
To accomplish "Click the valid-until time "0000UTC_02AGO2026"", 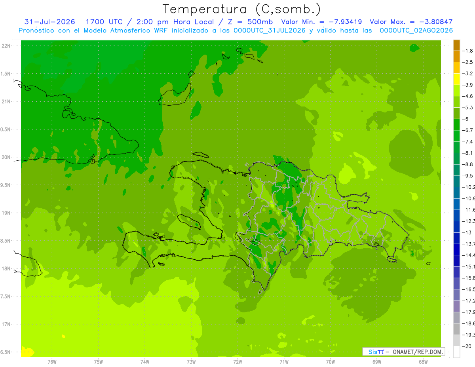I will click(x=416, y=30).
